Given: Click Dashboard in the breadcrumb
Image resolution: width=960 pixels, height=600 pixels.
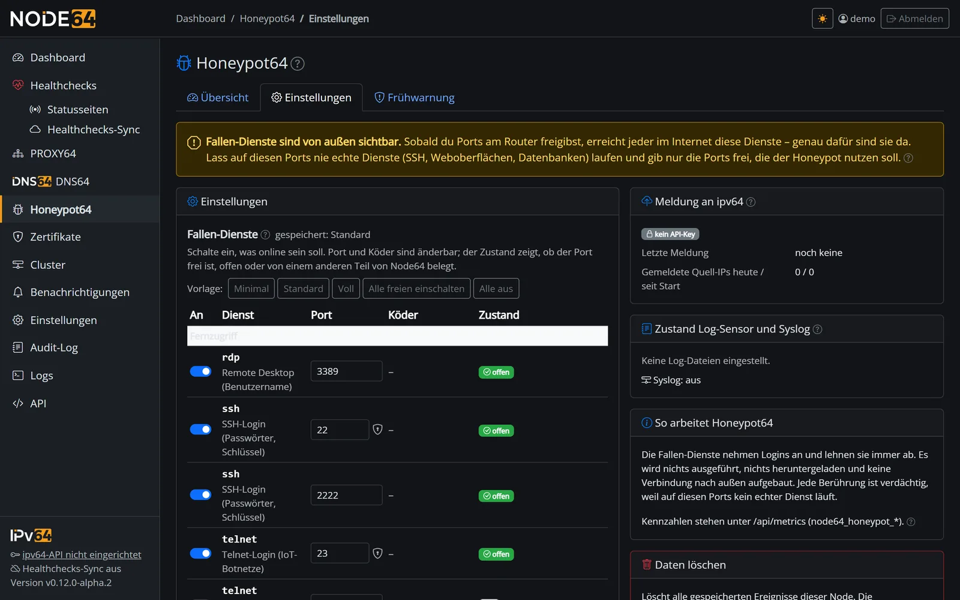Looking at the screenshot, I should pos(200,19).
